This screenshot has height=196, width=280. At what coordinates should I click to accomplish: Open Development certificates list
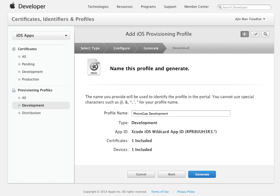(x=32, y=72)
